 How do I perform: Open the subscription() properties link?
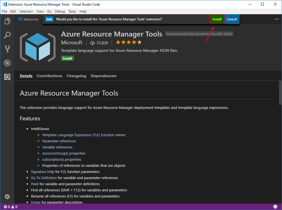click(x=61, y=159)
